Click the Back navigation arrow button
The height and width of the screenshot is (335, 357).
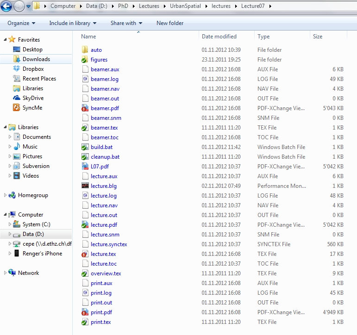[6, 6]
